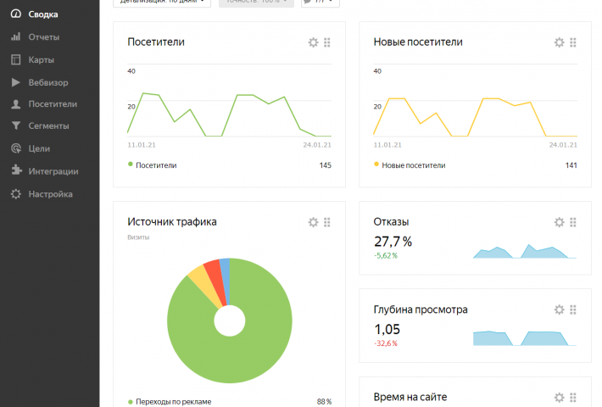Click the Источник трафика widget title

(172, 222)
